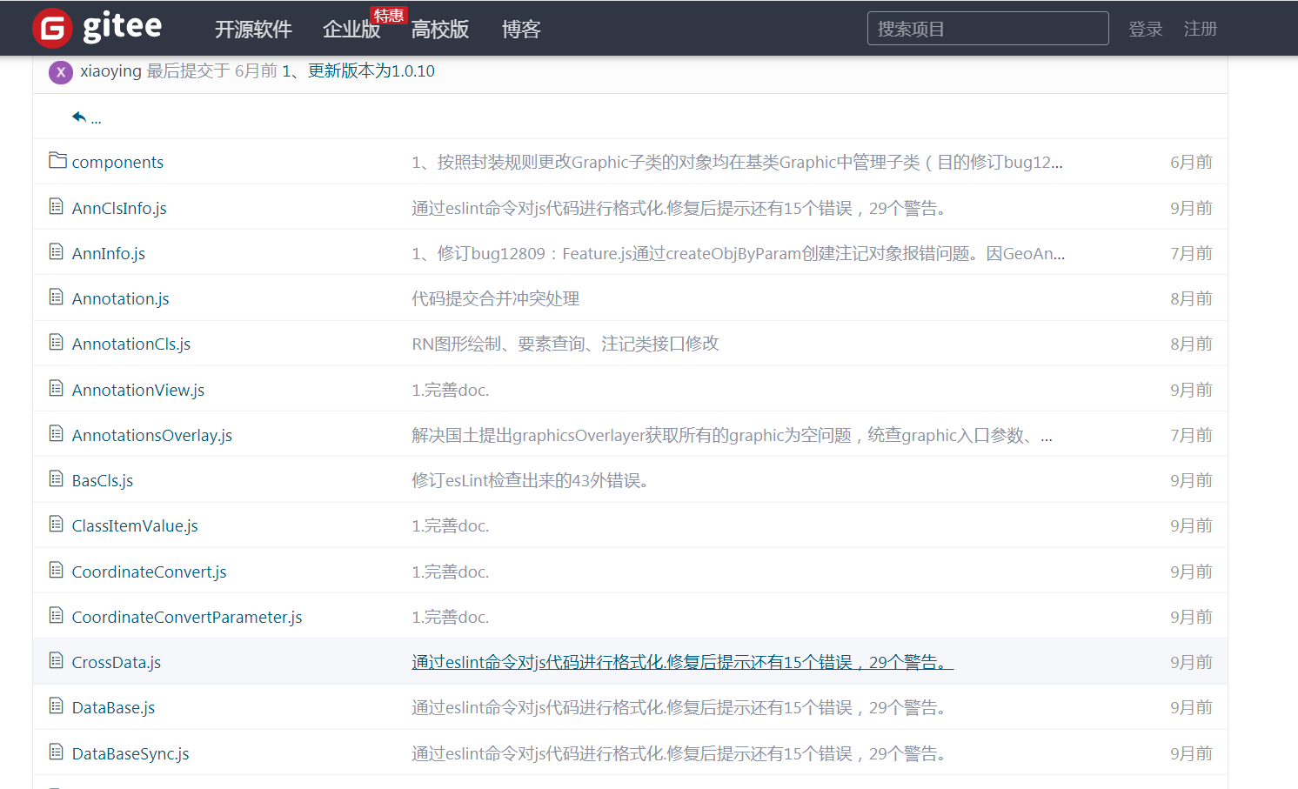
Task: Click the file icon for CoordinateConvert.js
Action: point(57,571)
